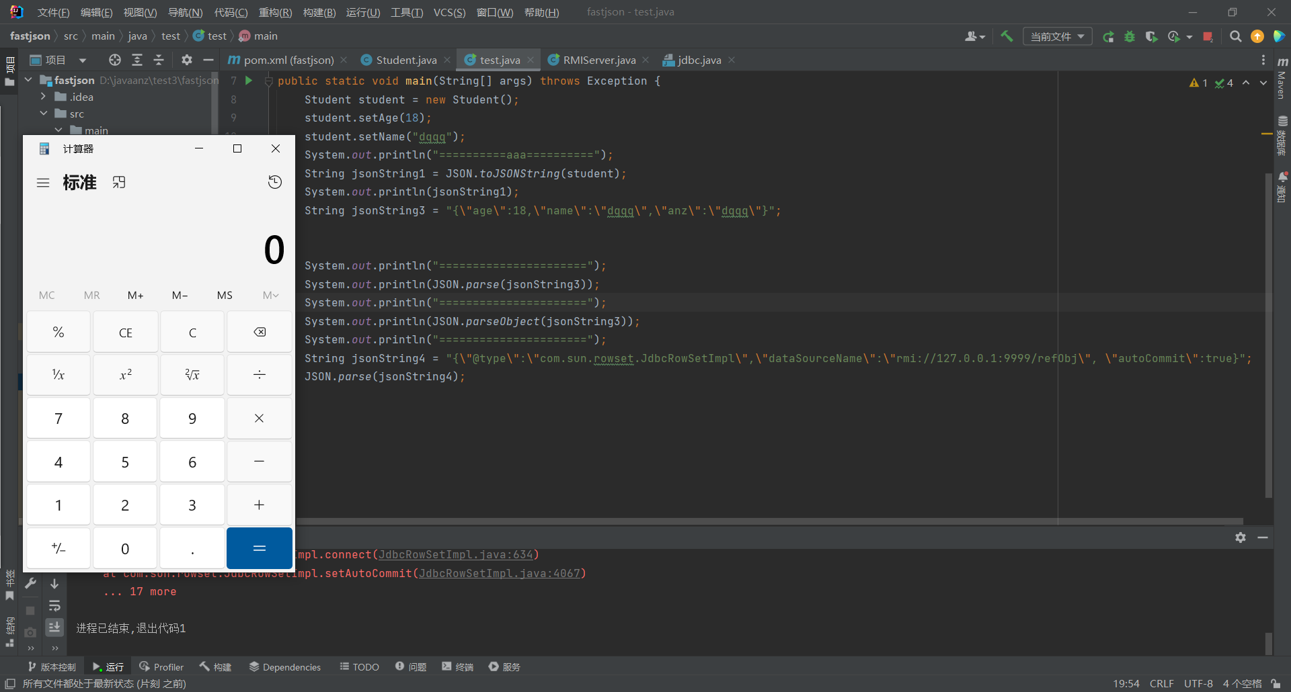1291x692 pixels.
Task: Open the 当前文件 run configuration dropdown
Action: click(1057, 36)
